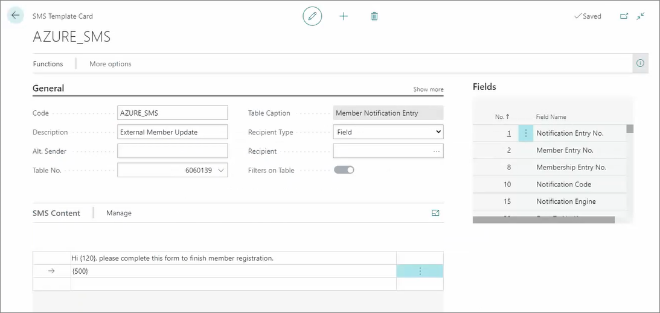This screenshot has height=313, width=660.
Task: Open row menu for Notification Entry No.
Action: 526,133
